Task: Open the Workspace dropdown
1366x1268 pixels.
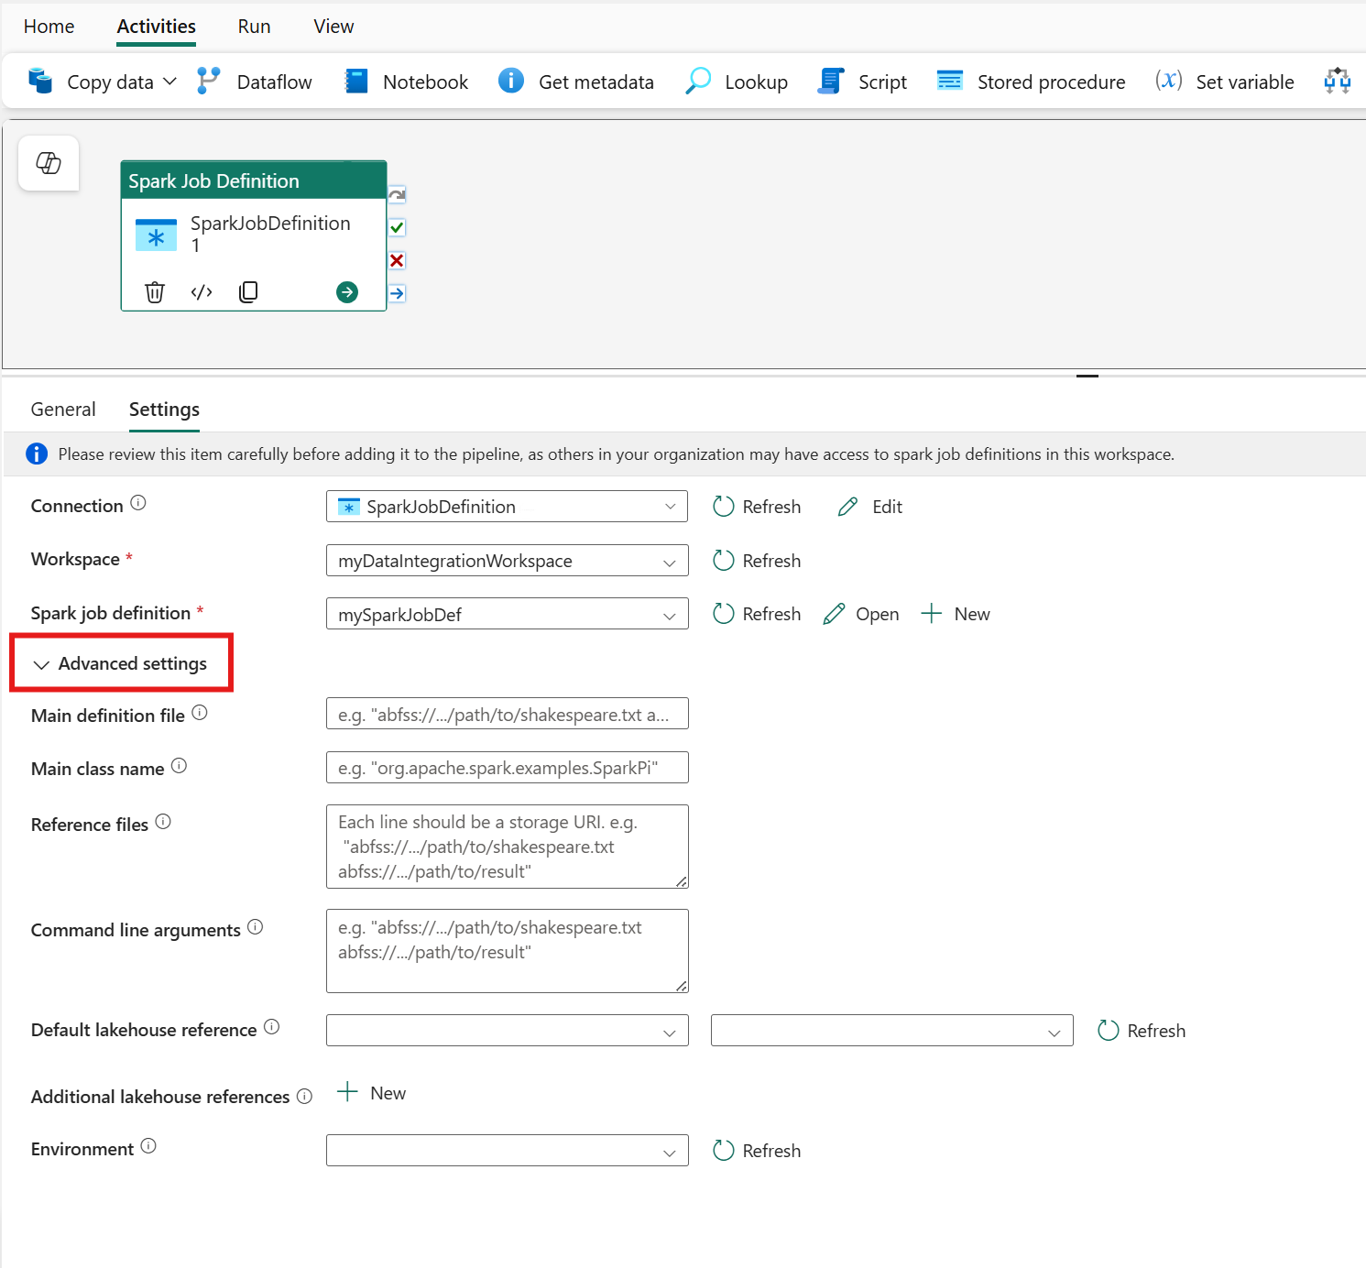Action: [507, 561]
